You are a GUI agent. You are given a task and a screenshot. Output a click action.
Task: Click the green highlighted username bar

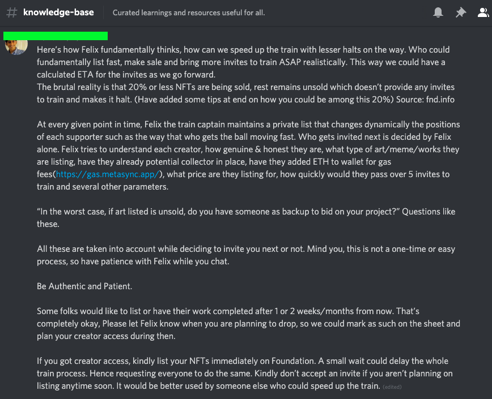point(56,36)
